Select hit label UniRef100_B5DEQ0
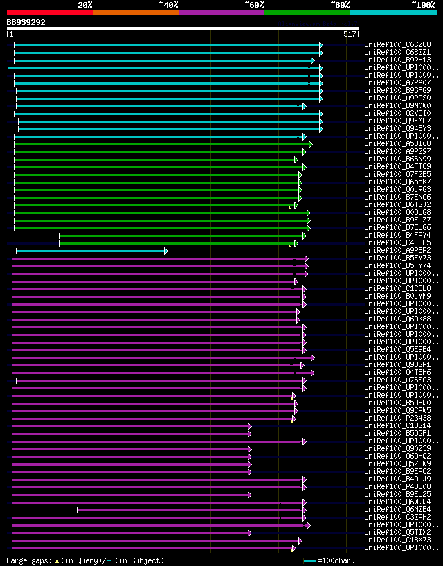Viewport: 443px width, 566px height. point(397,403)
